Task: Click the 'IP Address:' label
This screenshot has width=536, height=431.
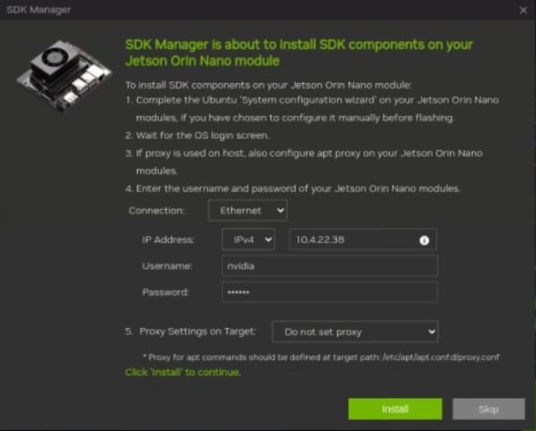Action: 168,239
